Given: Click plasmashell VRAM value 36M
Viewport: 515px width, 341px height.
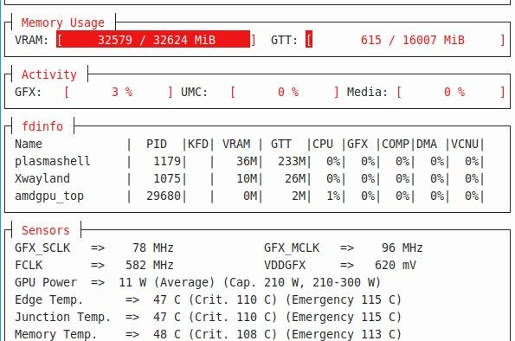Looking at the screenshot, I should [x=247, y=161].
